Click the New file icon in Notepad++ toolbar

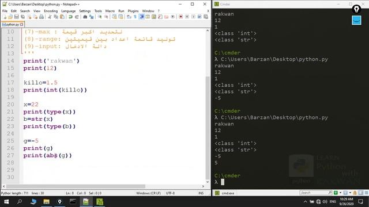pyautogui.click(x=5, y=17)
